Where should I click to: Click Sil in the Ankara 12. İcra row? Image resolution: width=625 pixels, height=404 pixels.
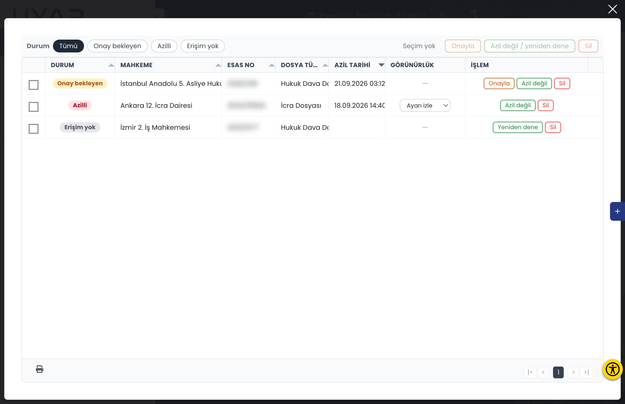tap(546, 105)
